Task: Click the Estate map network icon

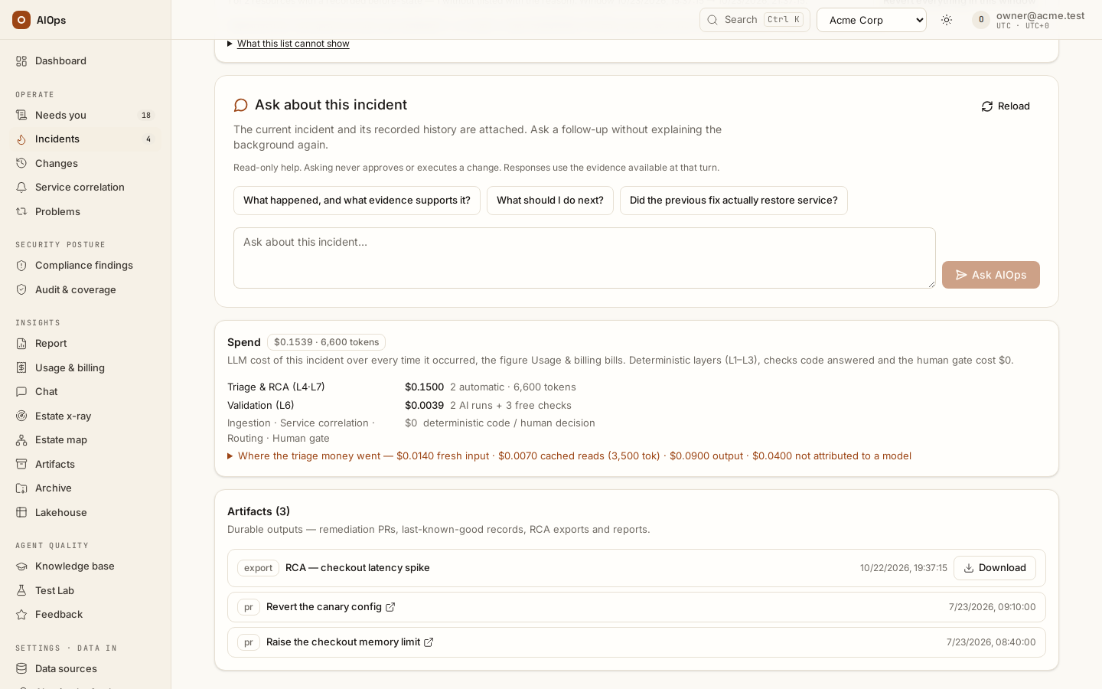Action: click(21, 440)
